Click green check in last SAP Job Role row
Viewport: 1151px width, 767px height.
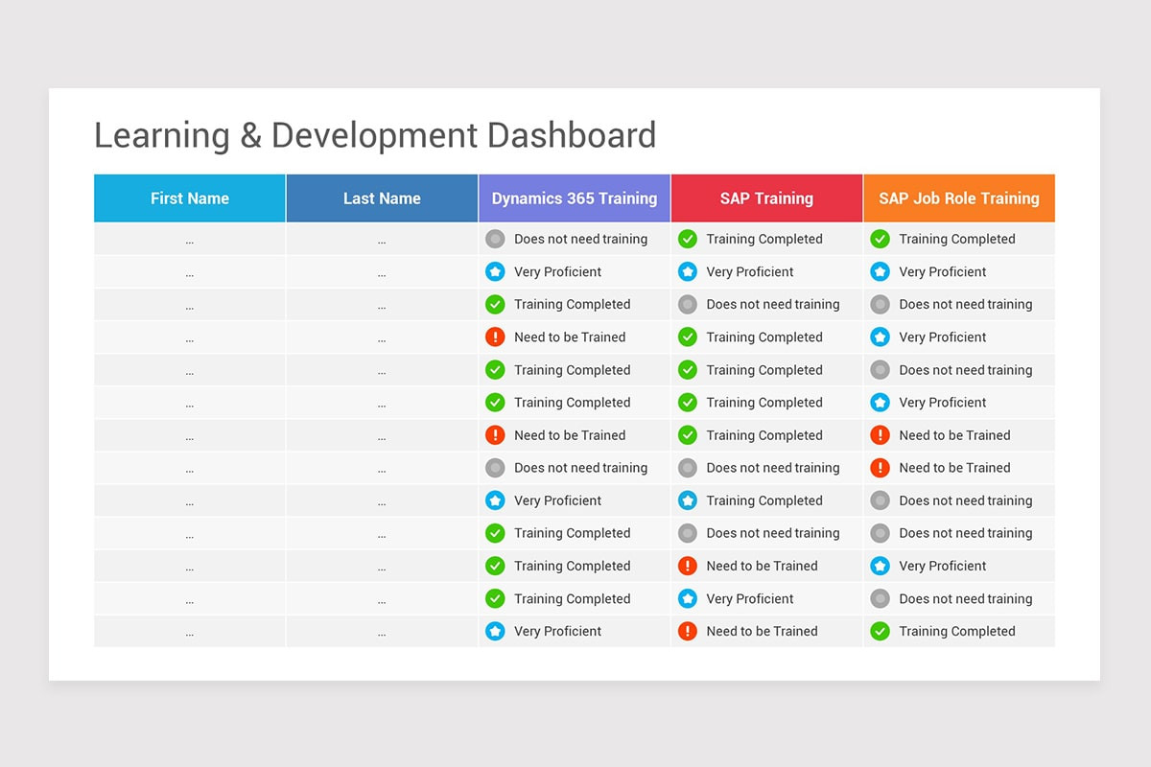(x=880, y=631)
